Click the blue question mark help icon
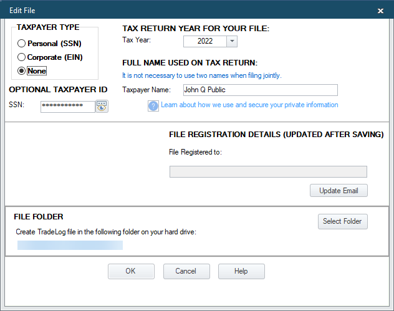Viewport: 394px width, 311px height. [x=153, y=106]
